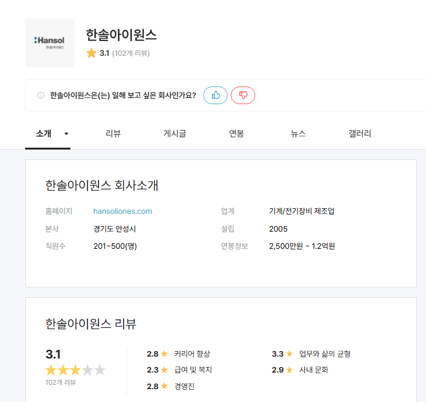Click the 2,500만원 ~ 1.2억원 salary range
The image size is (426, 402).
tap(302, 246)
